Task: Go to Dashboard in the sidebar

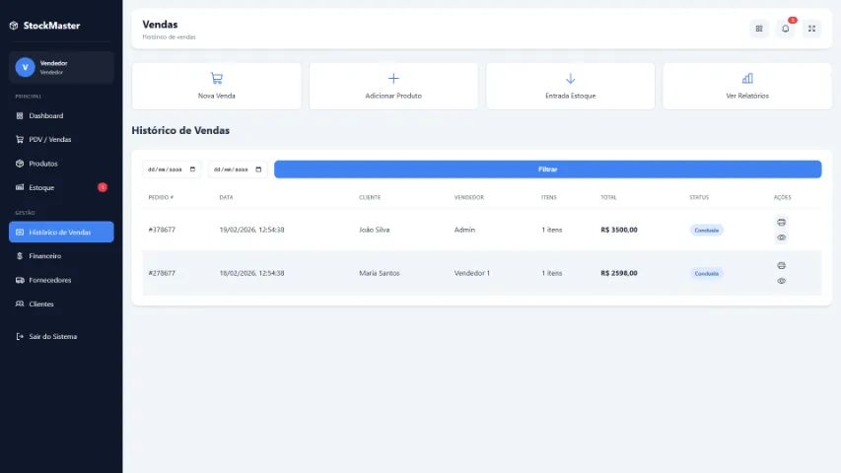Action: pyautogui.click(x=45, y=115)
